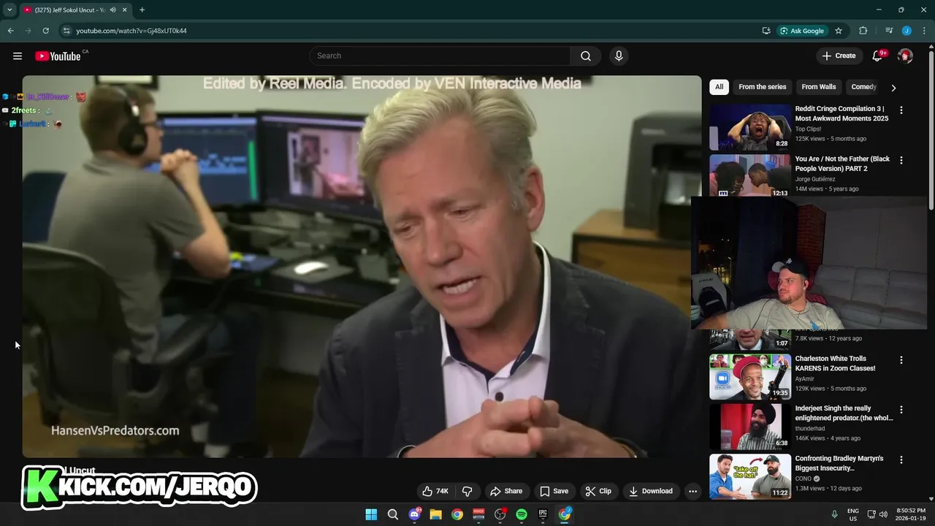Open Spotify from the taskbar
The width and height of the screenshot is (935, 526).
(522, 514)
